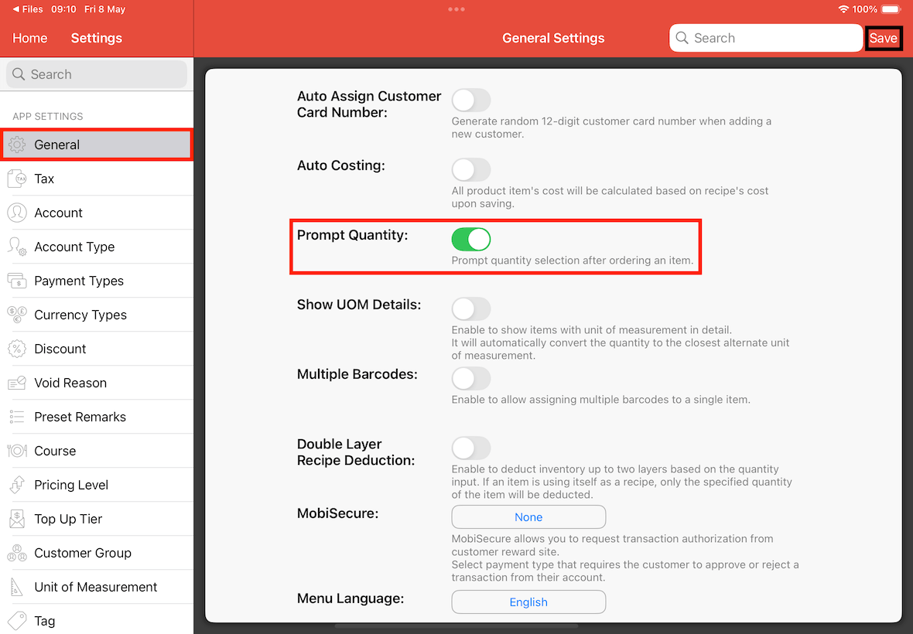Screen dimensions: 913x634
Task: Click the Settings tab in top bar
Action: [x=97, y=39]
